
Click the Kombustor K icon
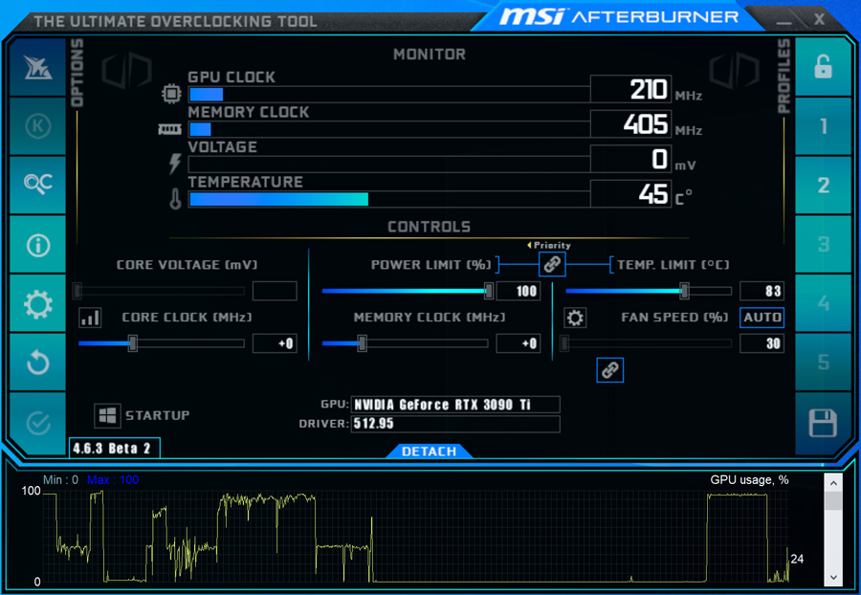37,126
